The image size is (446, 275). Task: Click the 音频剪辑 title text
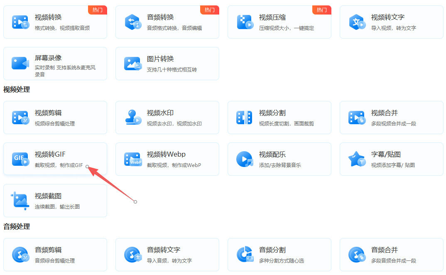pyautogui.click(x=48, y=250)
